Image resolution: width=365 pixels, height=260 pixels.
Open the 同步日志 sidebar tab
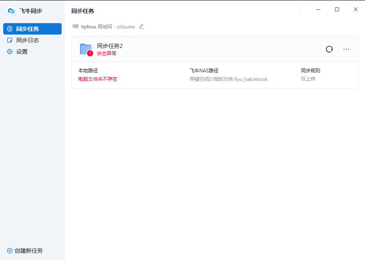tap(32, 40)
